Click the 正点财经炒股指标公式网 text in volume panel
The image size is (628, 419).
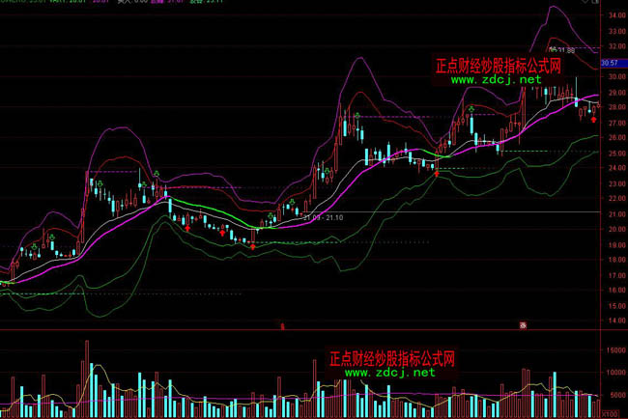pyautogui.click(x=392, y=358)
